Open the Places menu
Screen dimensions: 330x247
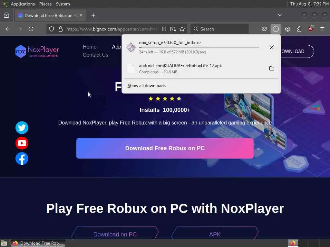coord(45,4)
